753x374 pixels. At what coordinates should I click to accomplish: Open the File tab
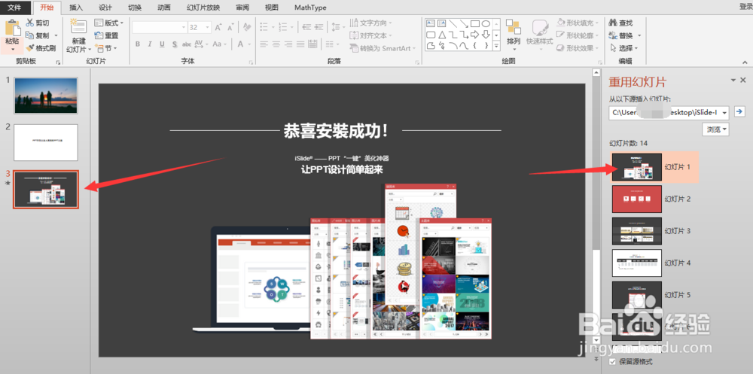pyautogui.click(x=16, y=8)
